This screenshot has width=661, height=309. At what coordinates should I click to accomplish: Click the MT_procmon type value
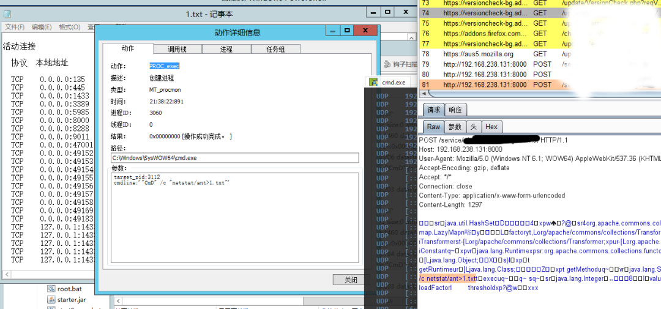click(165, 90)
